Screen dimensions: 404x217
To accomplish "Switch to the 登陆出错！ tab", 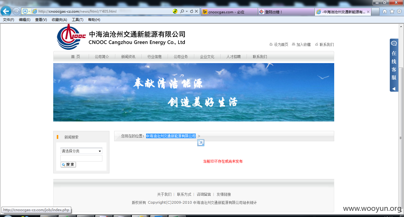I will click(x=286, y=12).
